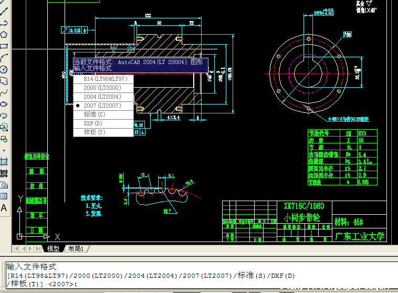The image size is (398, 293).
Task: Select the Ellipse Arc tool
Action: point(4,116)
